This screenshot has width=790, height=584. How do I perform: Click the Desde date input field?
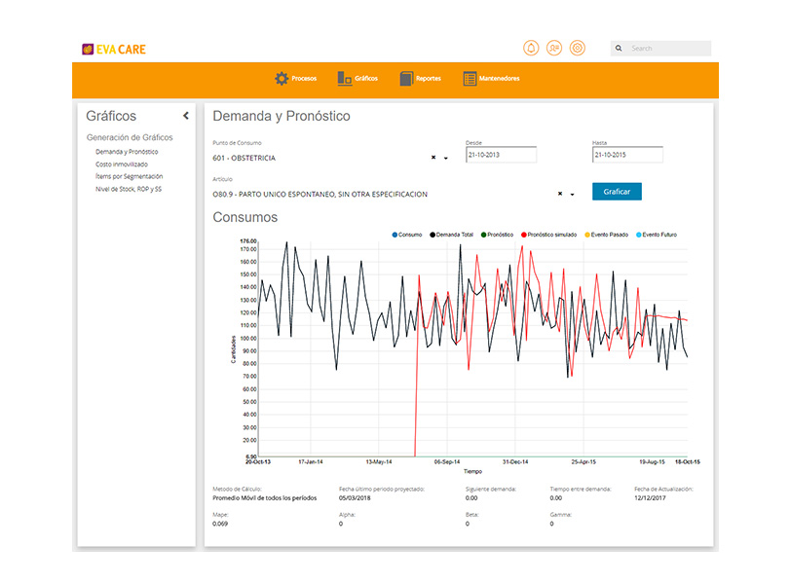point(501,155)
